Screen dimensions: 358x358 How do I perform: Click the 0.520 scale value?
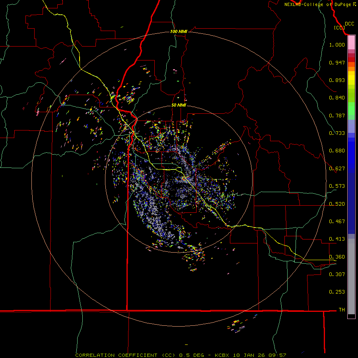click(x=337, y=204)
